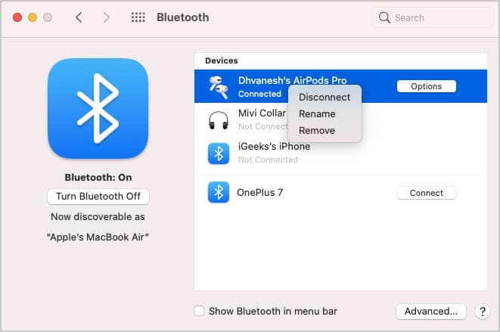Select the Dhvanesh's AirPods Pro name text
500x332 pixels.
[x=293, y=80]
